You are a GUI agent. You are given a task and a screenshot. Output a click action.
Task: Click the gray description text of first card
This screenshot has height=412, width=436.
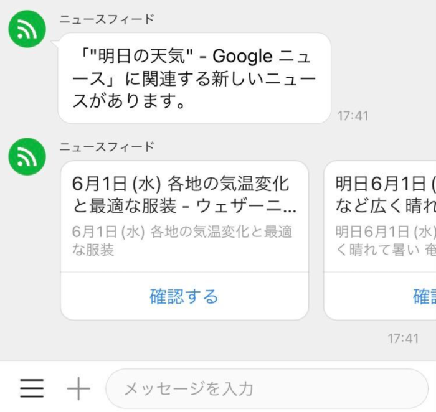(x=182, y=241)
